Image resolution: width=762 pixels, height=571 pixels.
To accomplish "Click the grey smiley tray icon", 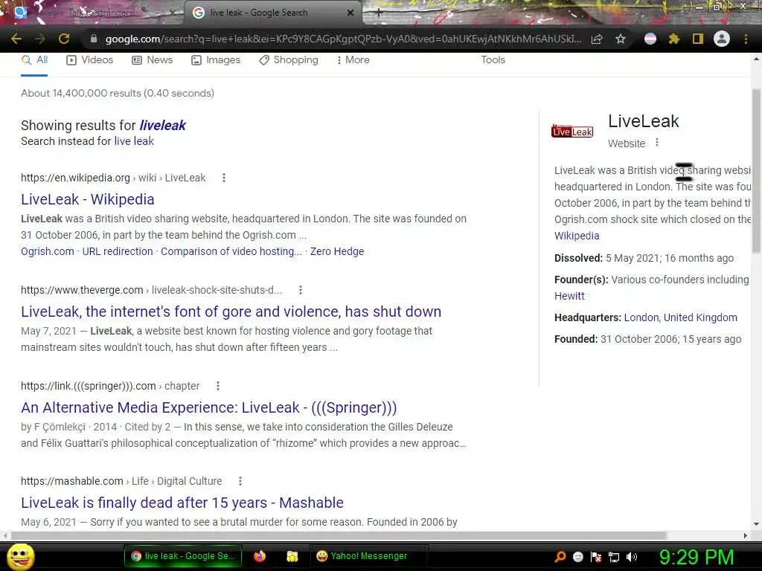I will click(577, 557).
